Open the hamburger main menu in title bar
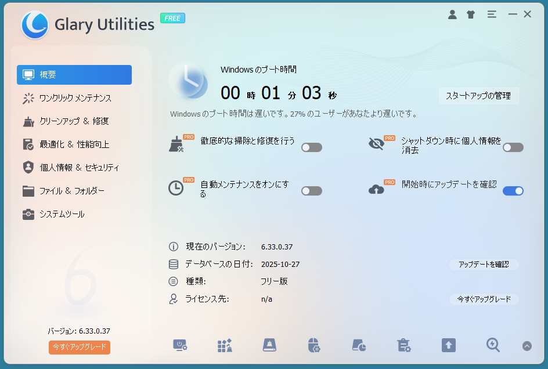The image size is (548, 369). click(491, 15)
